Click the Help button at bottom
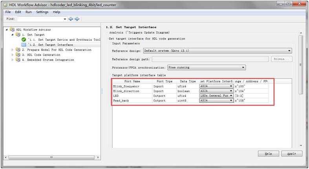The image size is (309, 169). click(269, 154)
